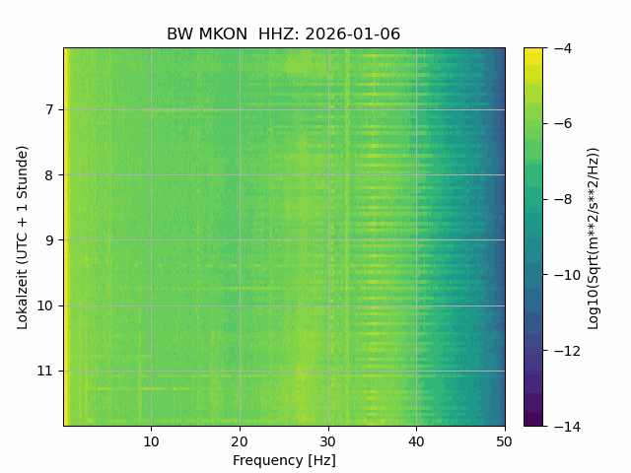Click the -6 colorbar tick label
This screenshot has height=473, width=631.
pos(562,123)
